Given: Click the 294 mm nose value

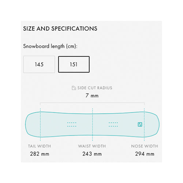Looking at the screenshot, I should pyautogui.click(x=145, y=154).
